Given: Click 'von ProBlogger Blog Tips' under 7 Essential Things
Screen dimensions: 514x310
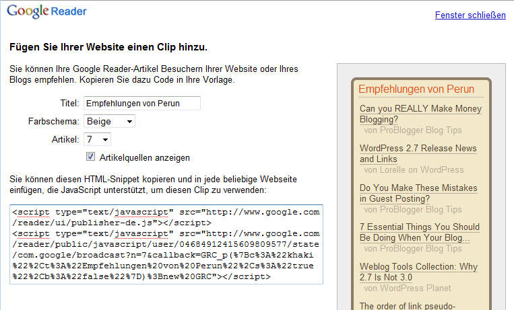Looking at the screenshot, I should coord(413,248).
